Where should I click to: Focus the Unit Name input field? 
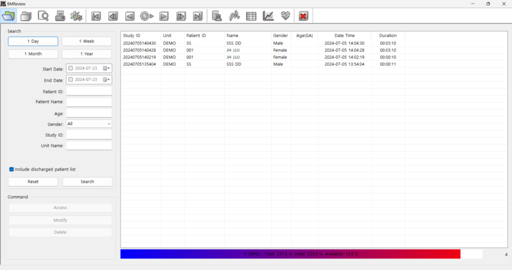pyautogui.click(x=89, y=145)
